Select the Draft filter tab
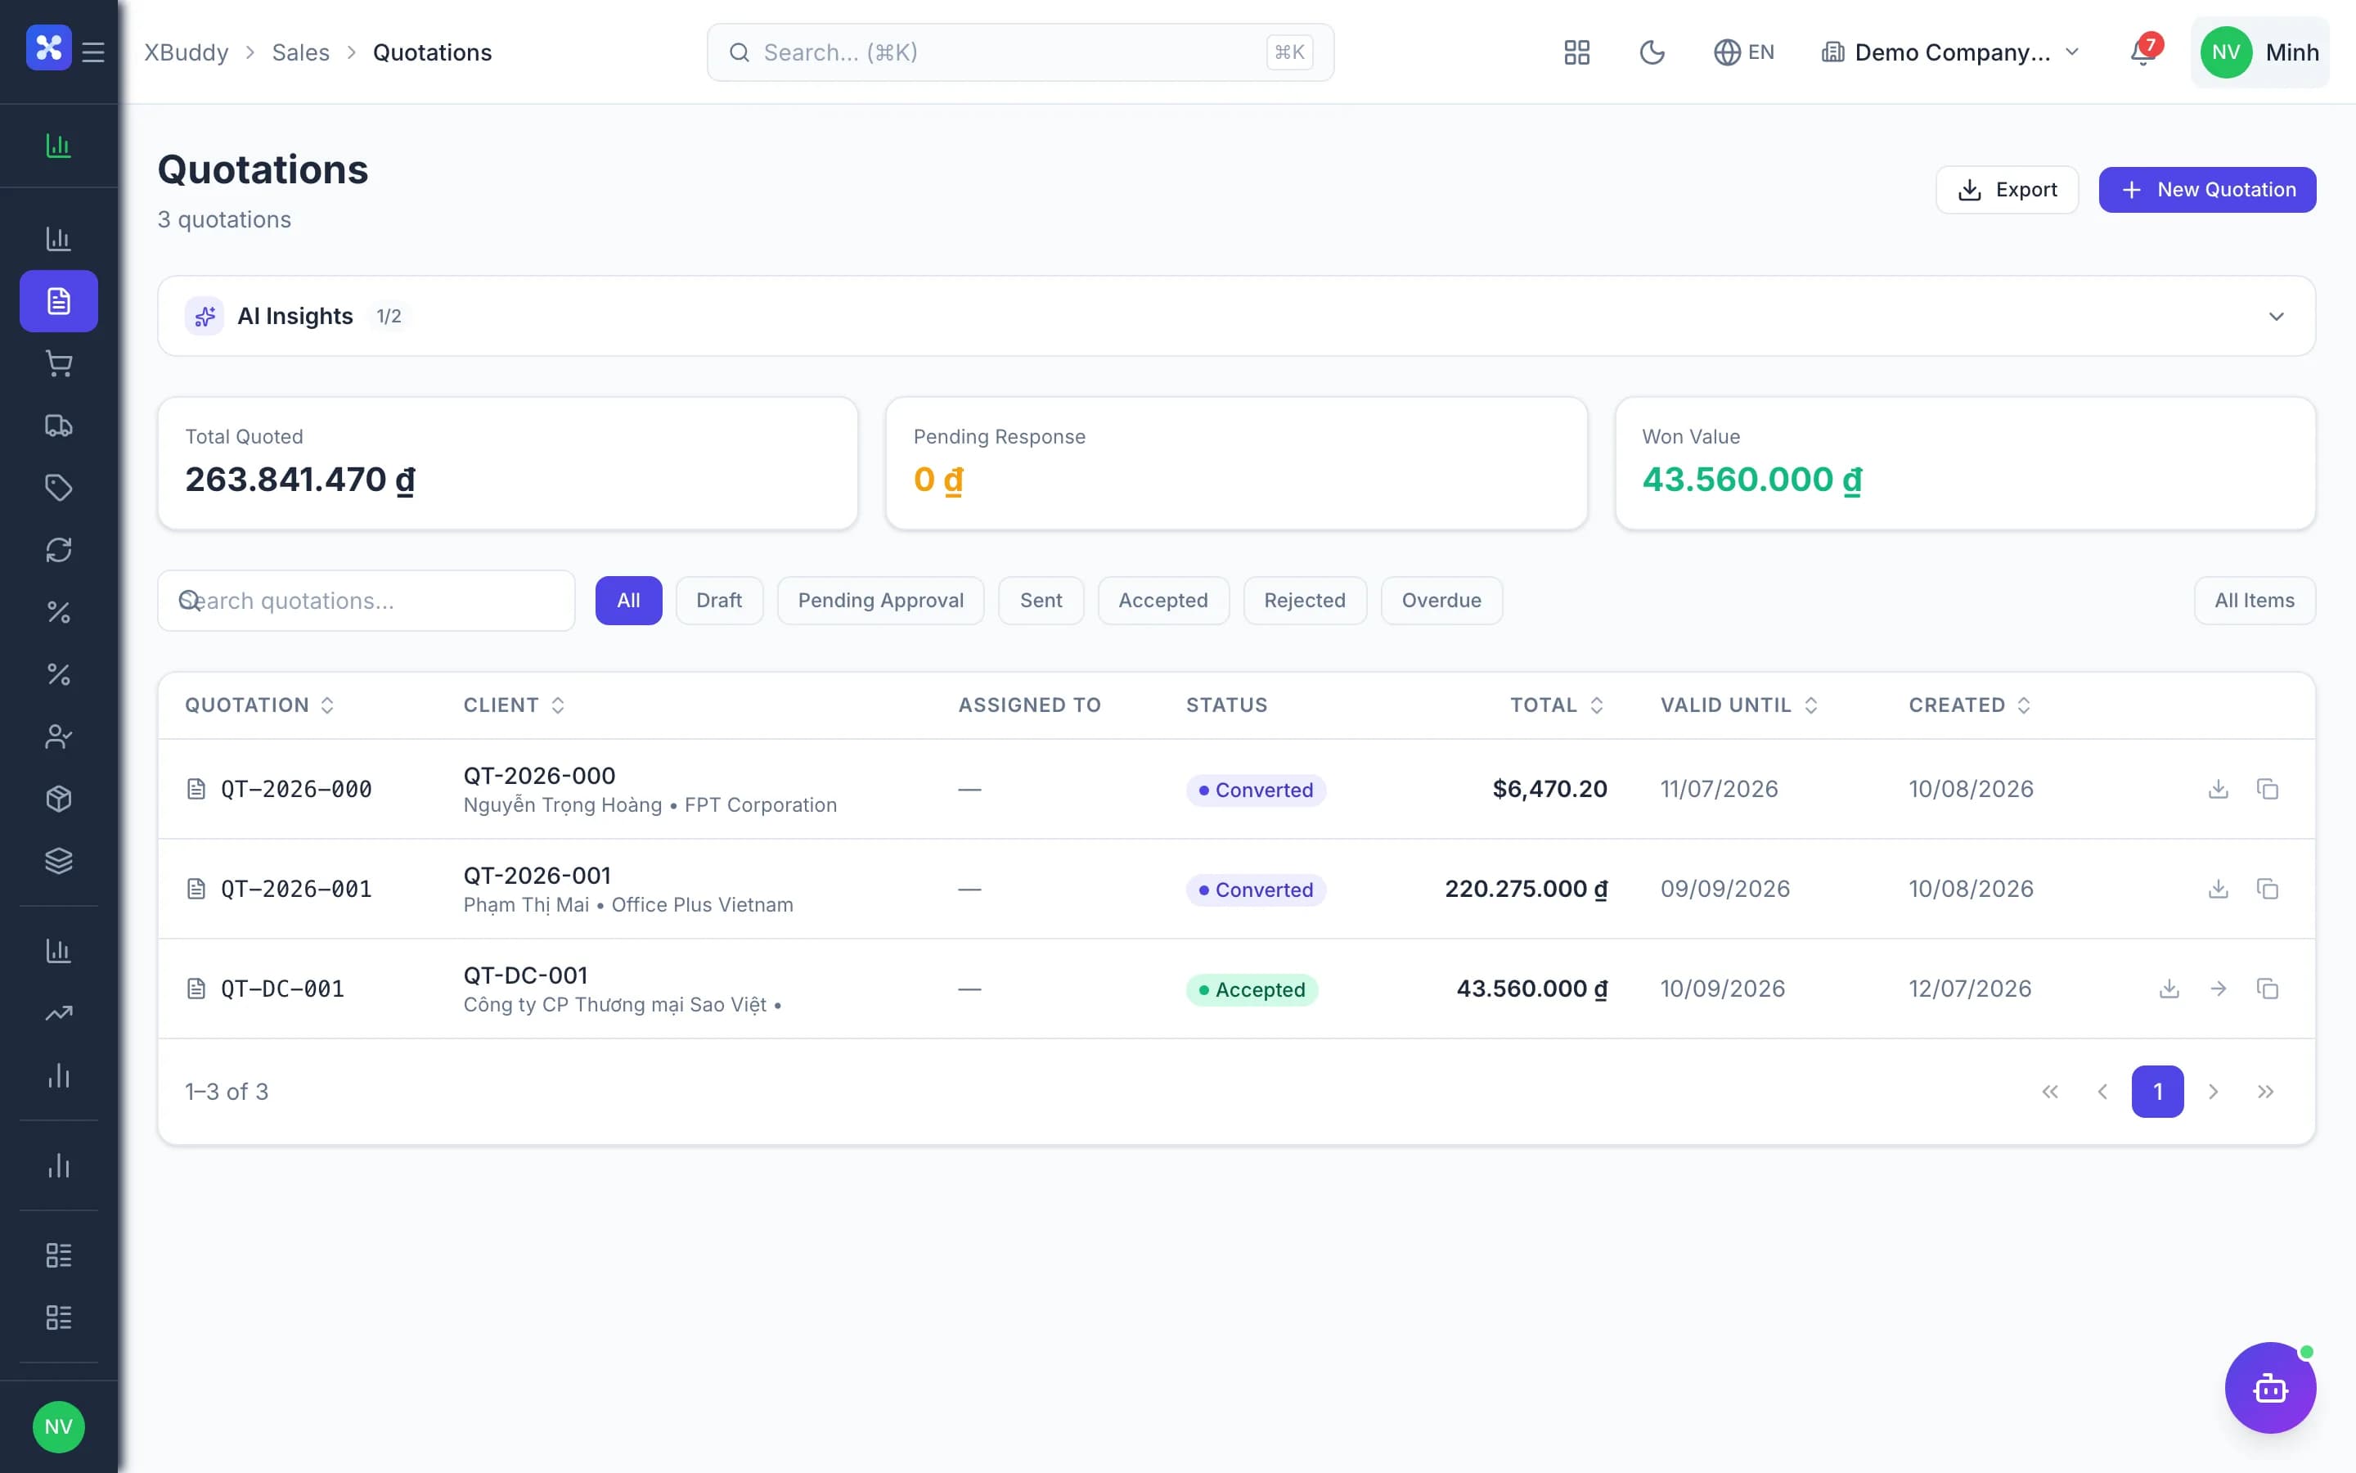This screenshot has height=1473, width=2356. 718,600
